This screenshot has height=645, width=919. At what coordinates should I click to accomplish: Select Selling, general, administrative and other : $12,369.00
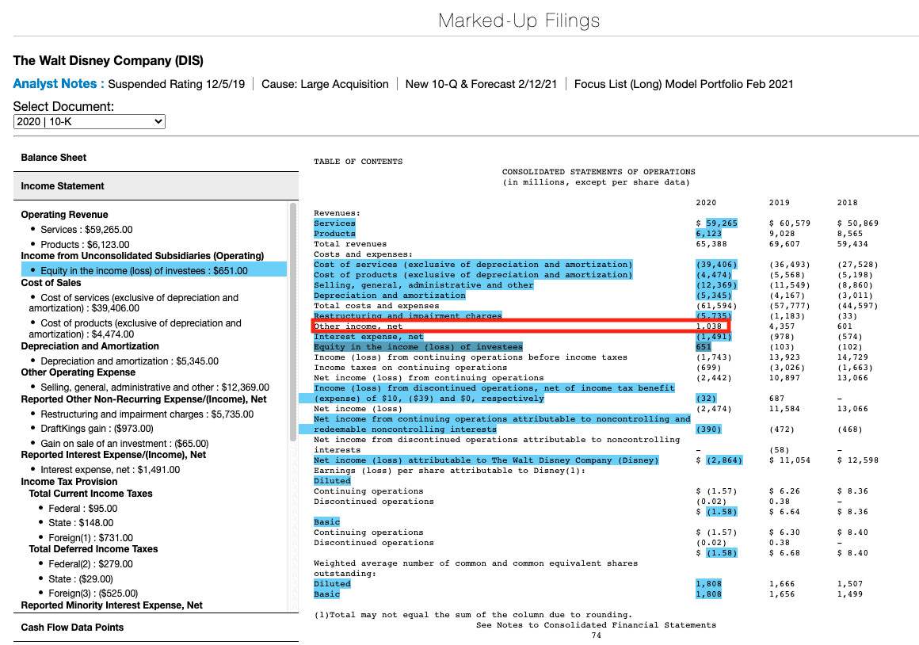tap(154, 387)
